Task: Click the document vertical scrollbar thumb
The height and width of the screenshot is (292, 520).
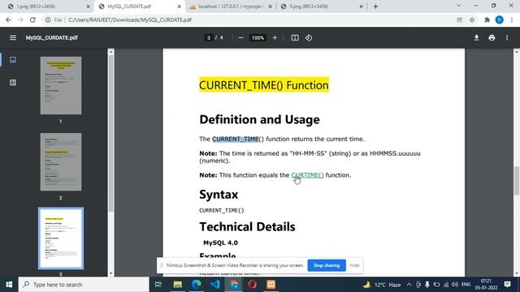Action: 517,181
